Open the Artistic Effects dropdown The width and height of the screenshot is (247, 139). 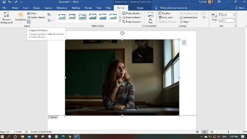37,17
